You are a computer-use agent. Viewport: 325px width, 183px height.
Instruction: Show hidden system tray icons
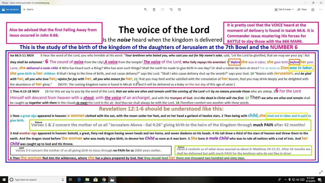[285, 180]
